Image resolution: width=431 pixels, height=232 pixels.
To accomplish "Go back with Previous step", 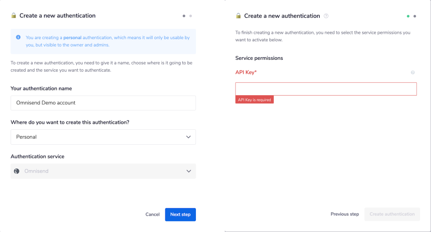I will [x=345, y=214].
